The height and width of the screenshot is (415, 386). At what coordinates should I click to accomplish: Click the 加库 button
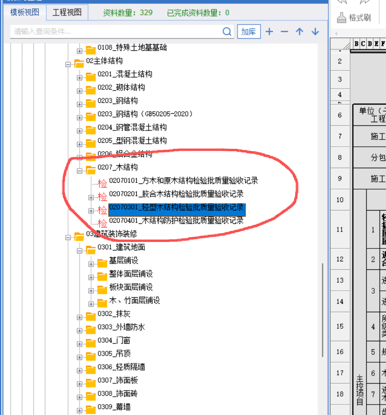[x=248, y=31]
